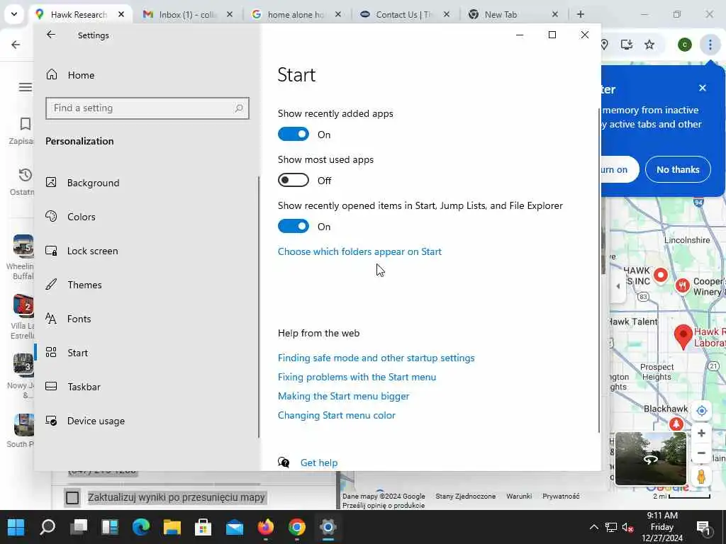Open Google Maps Recents history icon
Image resolution: width=726 pixels, height=544 pixels.
[25, 175]
